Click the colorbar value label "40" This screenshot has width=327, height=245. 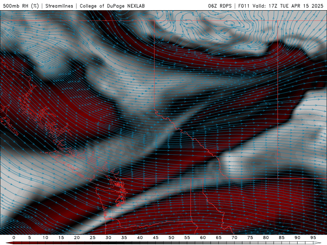pyautogui.click(x=140, y=238)
